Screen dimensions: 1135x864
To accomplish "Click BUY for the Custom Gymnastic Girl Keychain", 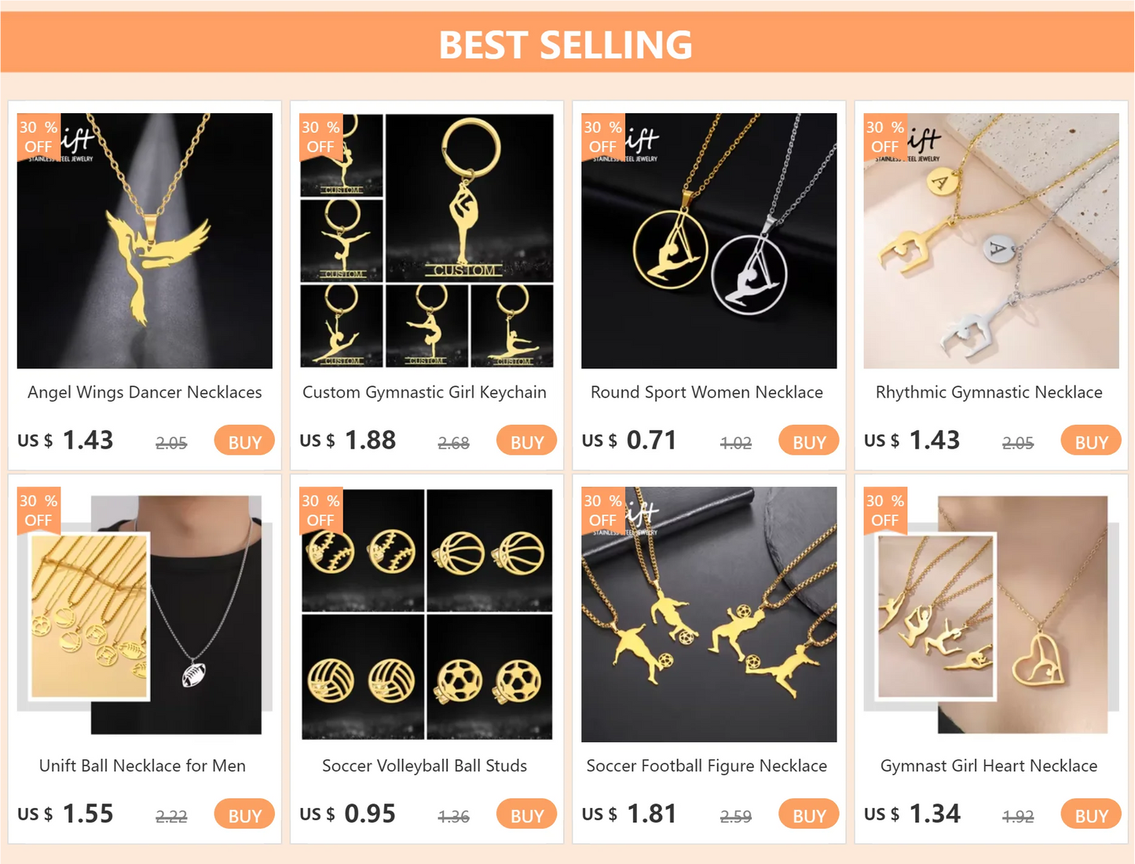I will 526,441.
